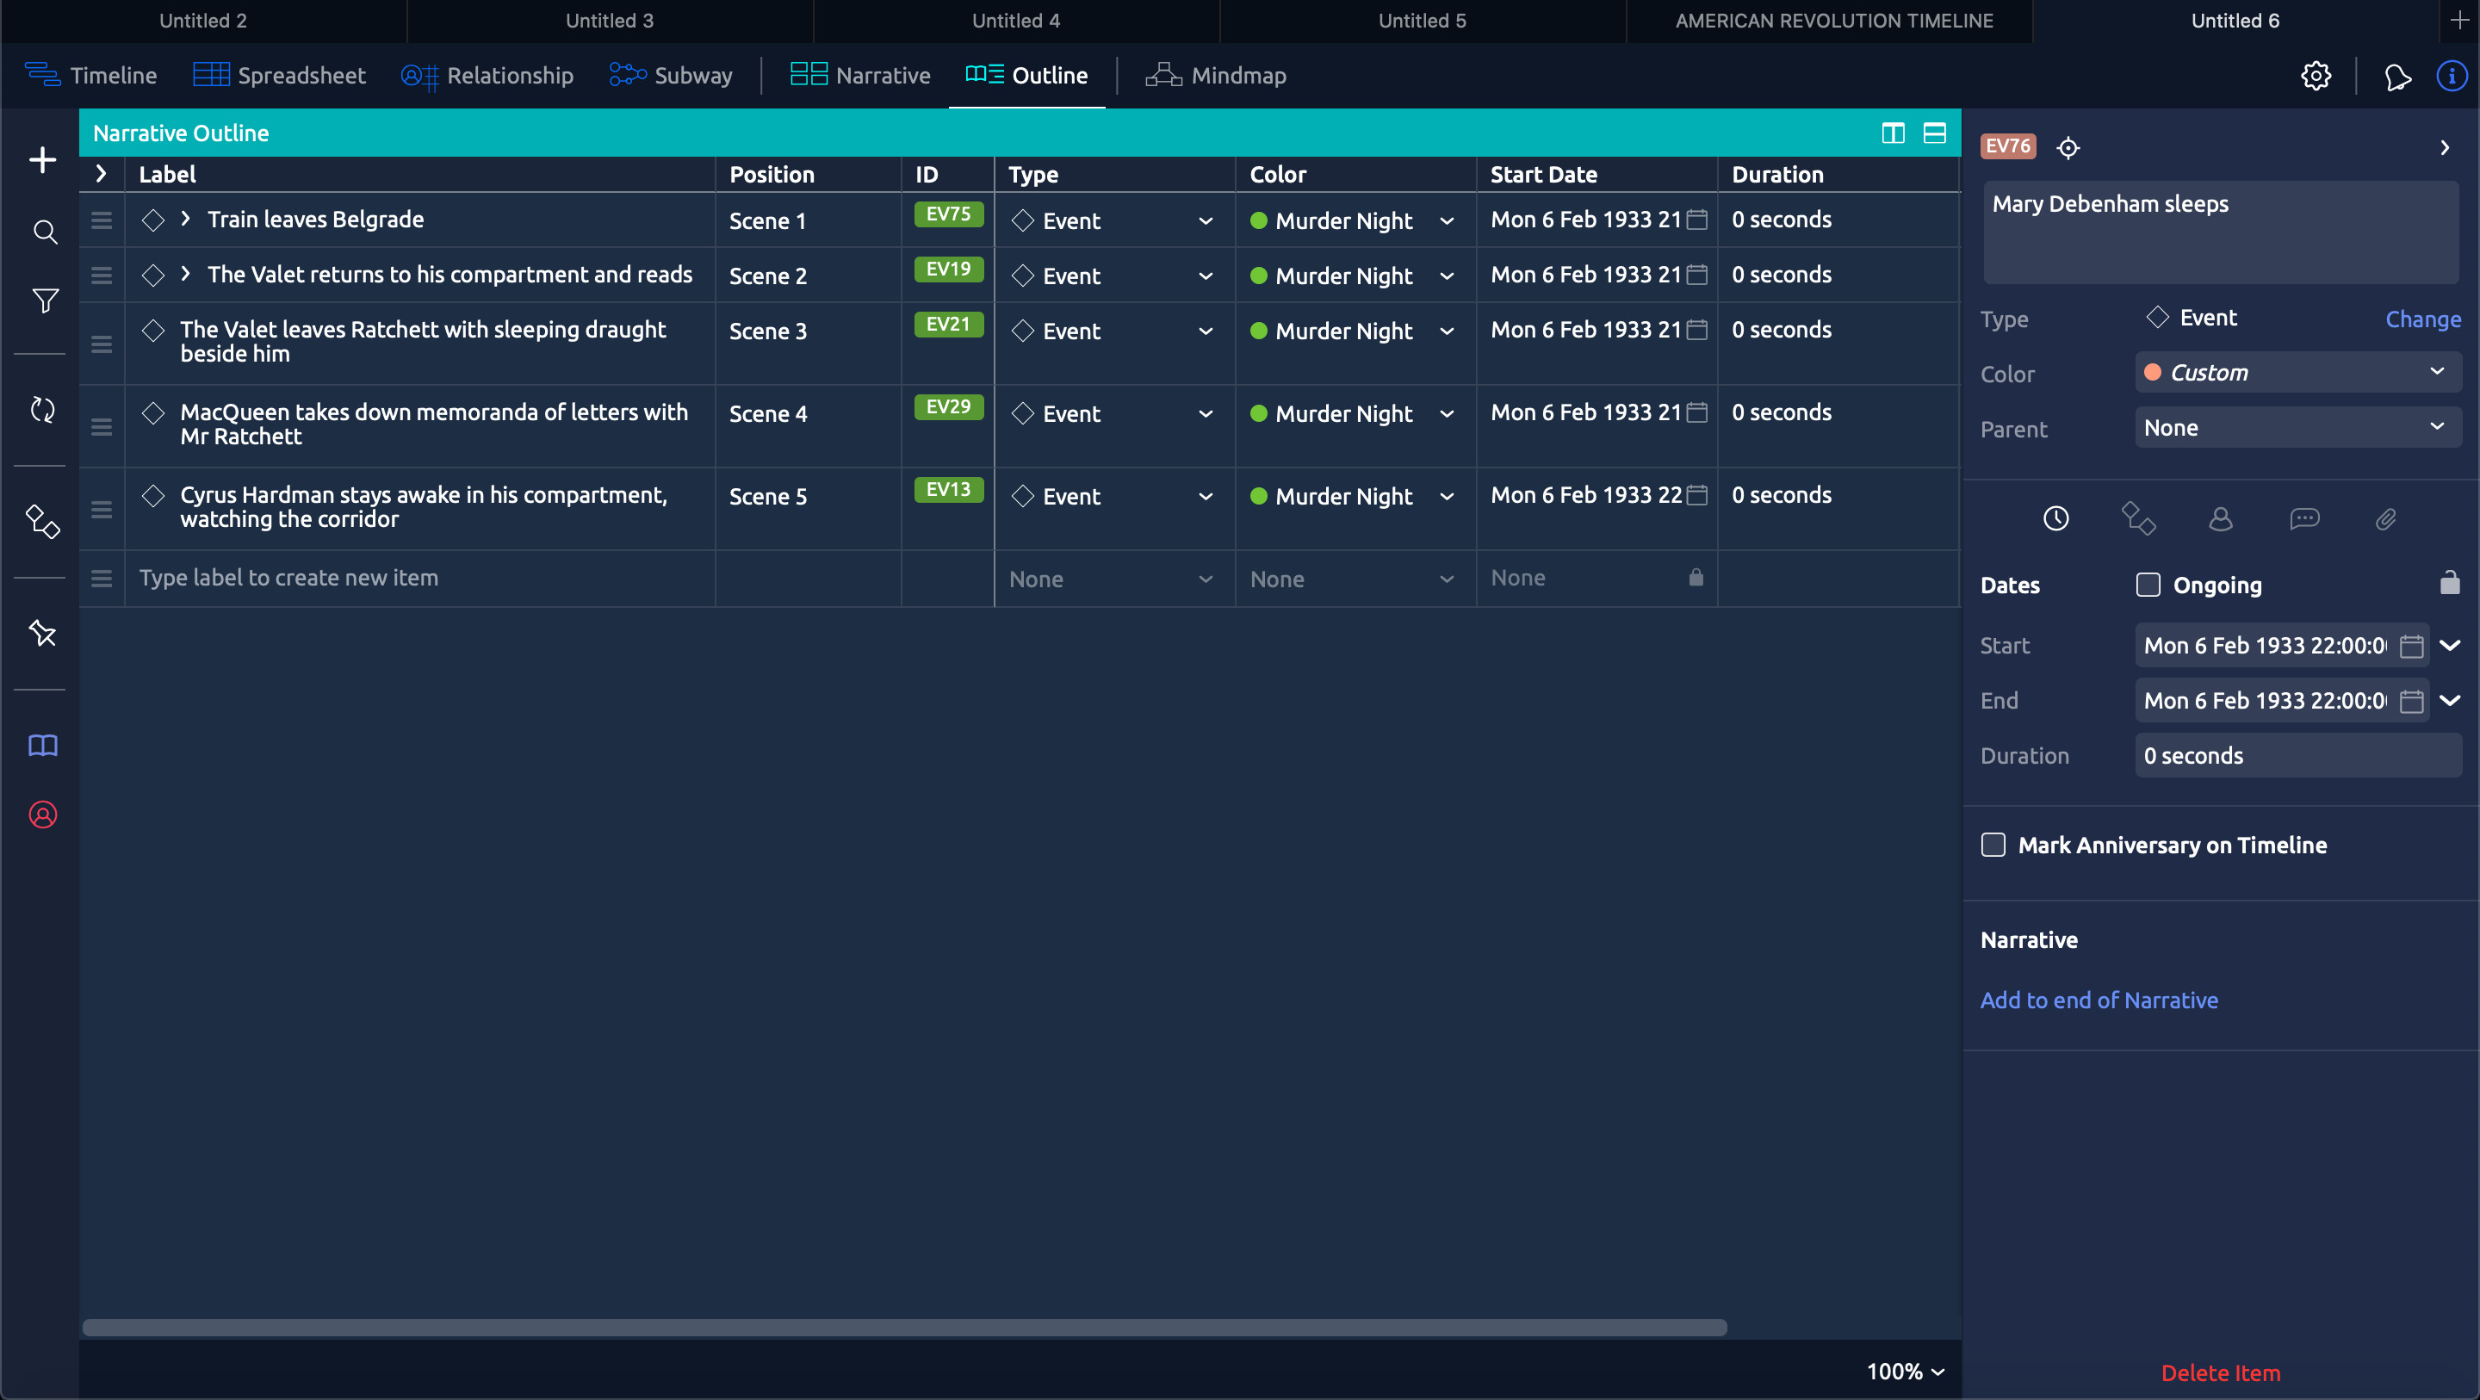Open the book icon in sidebar
Image resolution: width=2480 pixels, height=1400 pixels.
42,746
